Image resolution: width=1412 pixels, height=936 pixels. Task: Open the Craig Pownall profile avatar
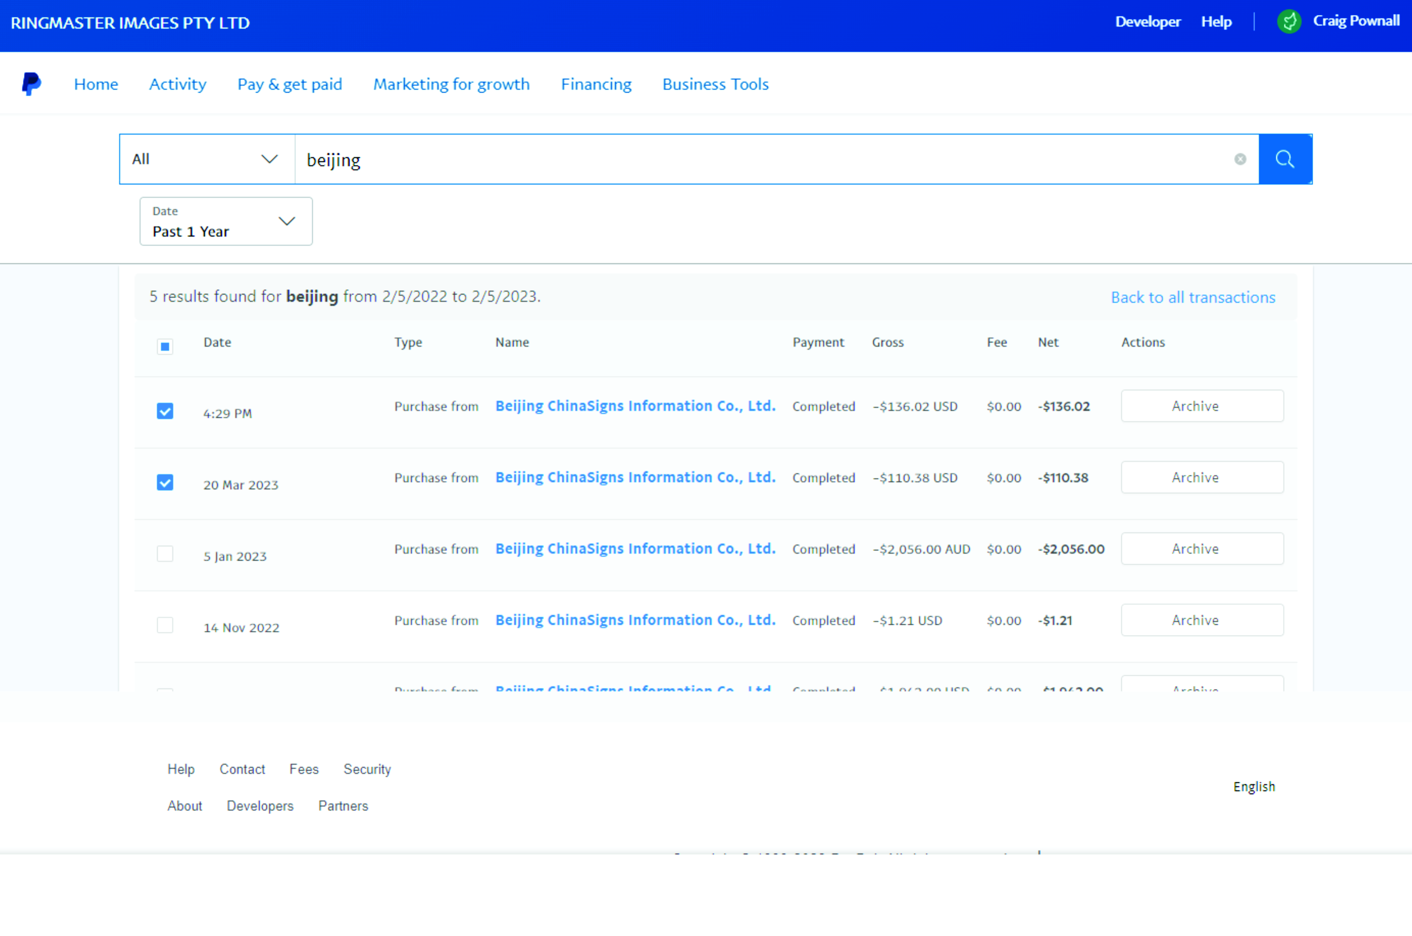(1289, 22)
